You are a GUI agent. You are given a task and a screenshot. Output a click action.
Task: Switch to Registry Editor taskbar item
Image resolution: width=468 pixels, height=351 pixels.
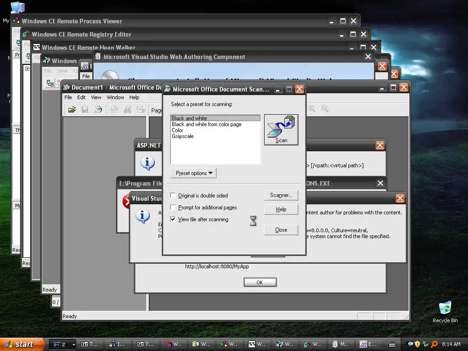pos(313,345)
